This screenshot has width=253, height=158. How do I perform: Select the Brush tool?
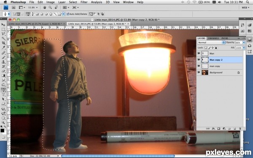tap(3, 57)
